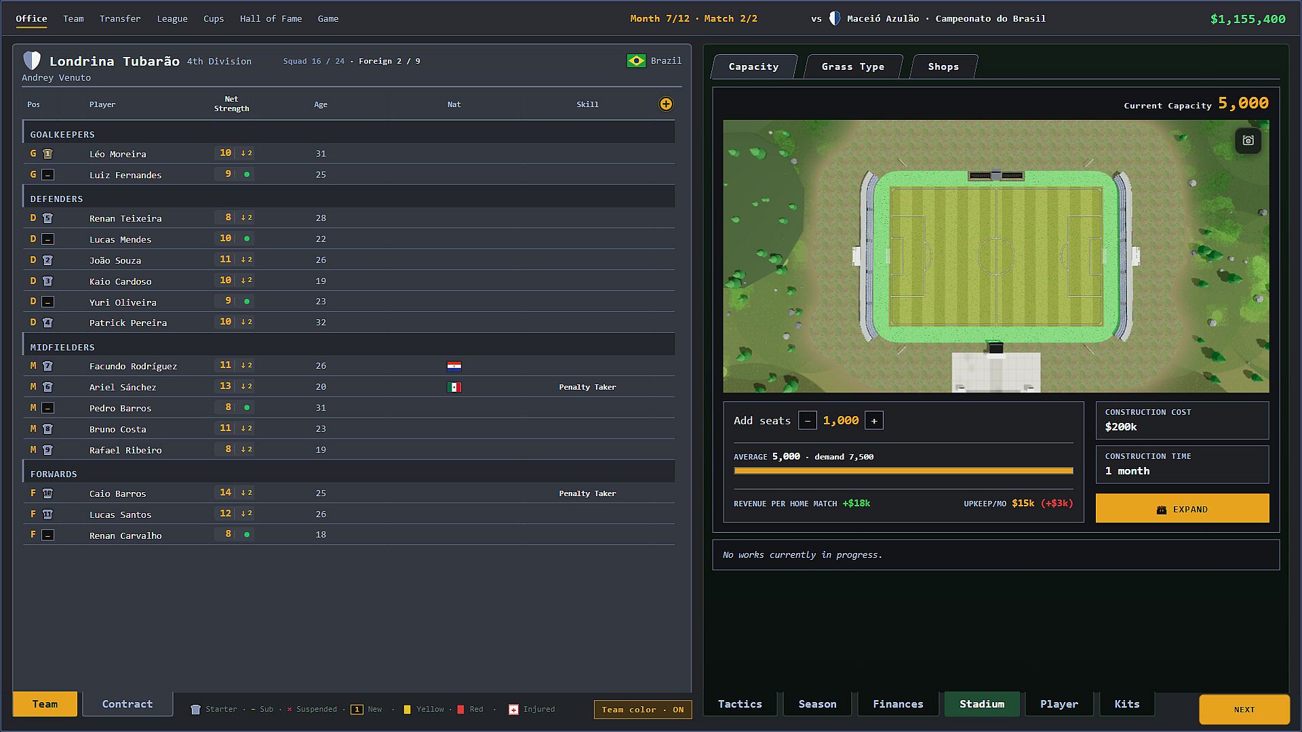Open the Transfer menu
The height and width of the screenshot is (732, 1302).
[120, 18]
